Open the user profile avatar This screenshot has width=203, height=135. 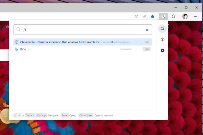click(x=185, y=16)
